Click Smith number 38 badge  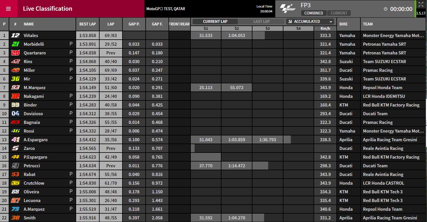[15, 218]
